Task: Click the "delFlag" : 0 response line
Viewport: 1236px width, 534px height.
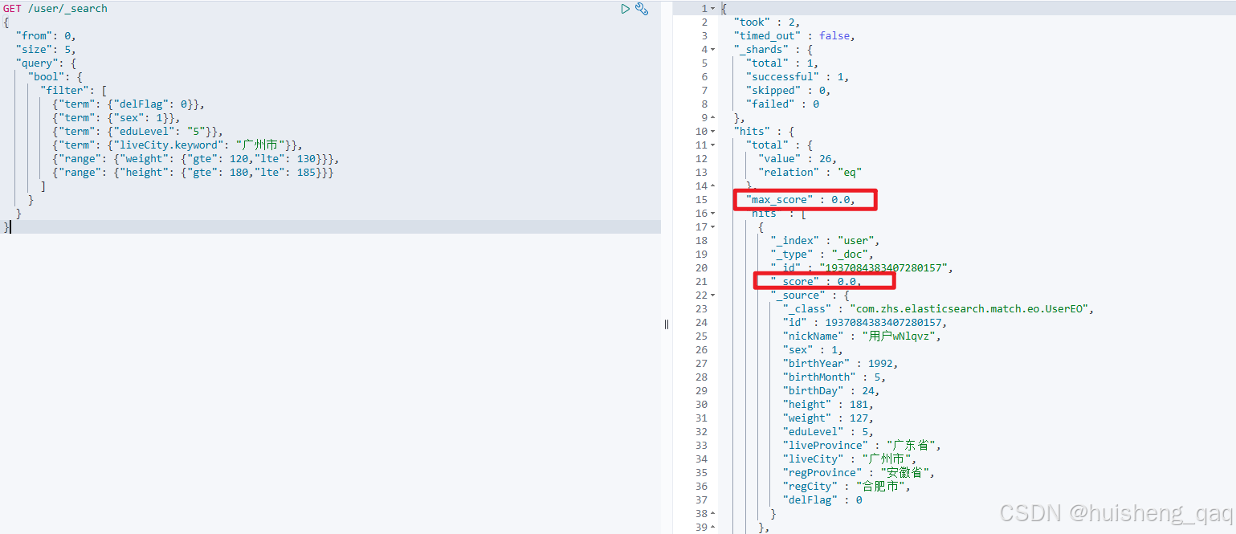Action: click(x=822, y=500)
